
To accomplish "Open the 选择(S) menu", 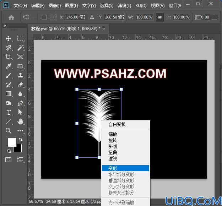I will pos(107,6).
